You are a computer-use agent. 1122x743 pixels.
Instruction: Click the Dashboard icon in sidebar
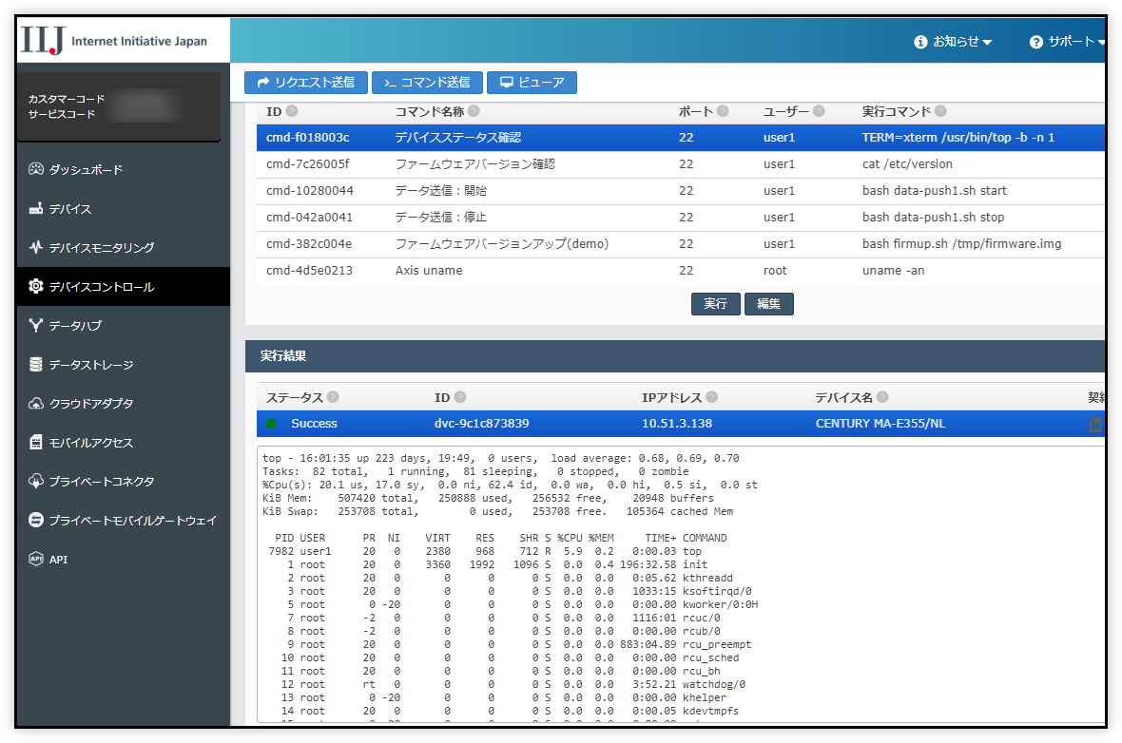pyautogui.click(x=36, y=170)
